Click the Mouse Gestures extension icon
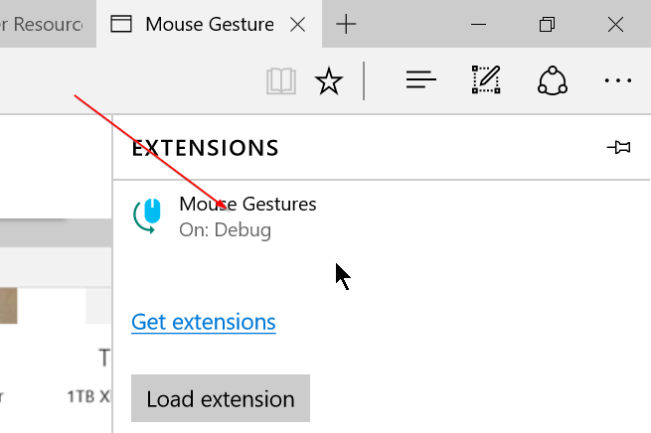Image resolution: width=651 pixels, height=433 pixels. click(147, 216)
